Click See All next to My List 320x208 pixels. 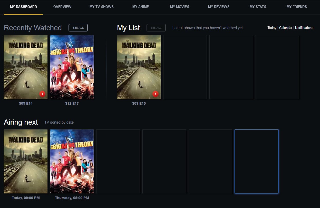coord(156,28)
